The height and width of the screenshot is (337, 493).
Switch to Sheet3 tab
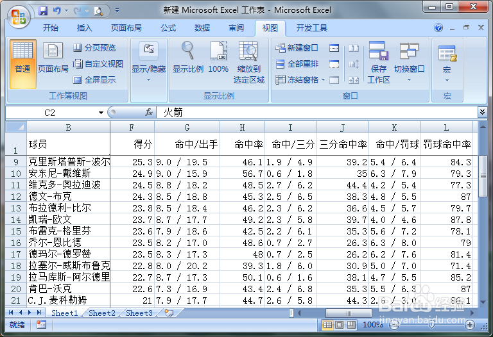139,313
